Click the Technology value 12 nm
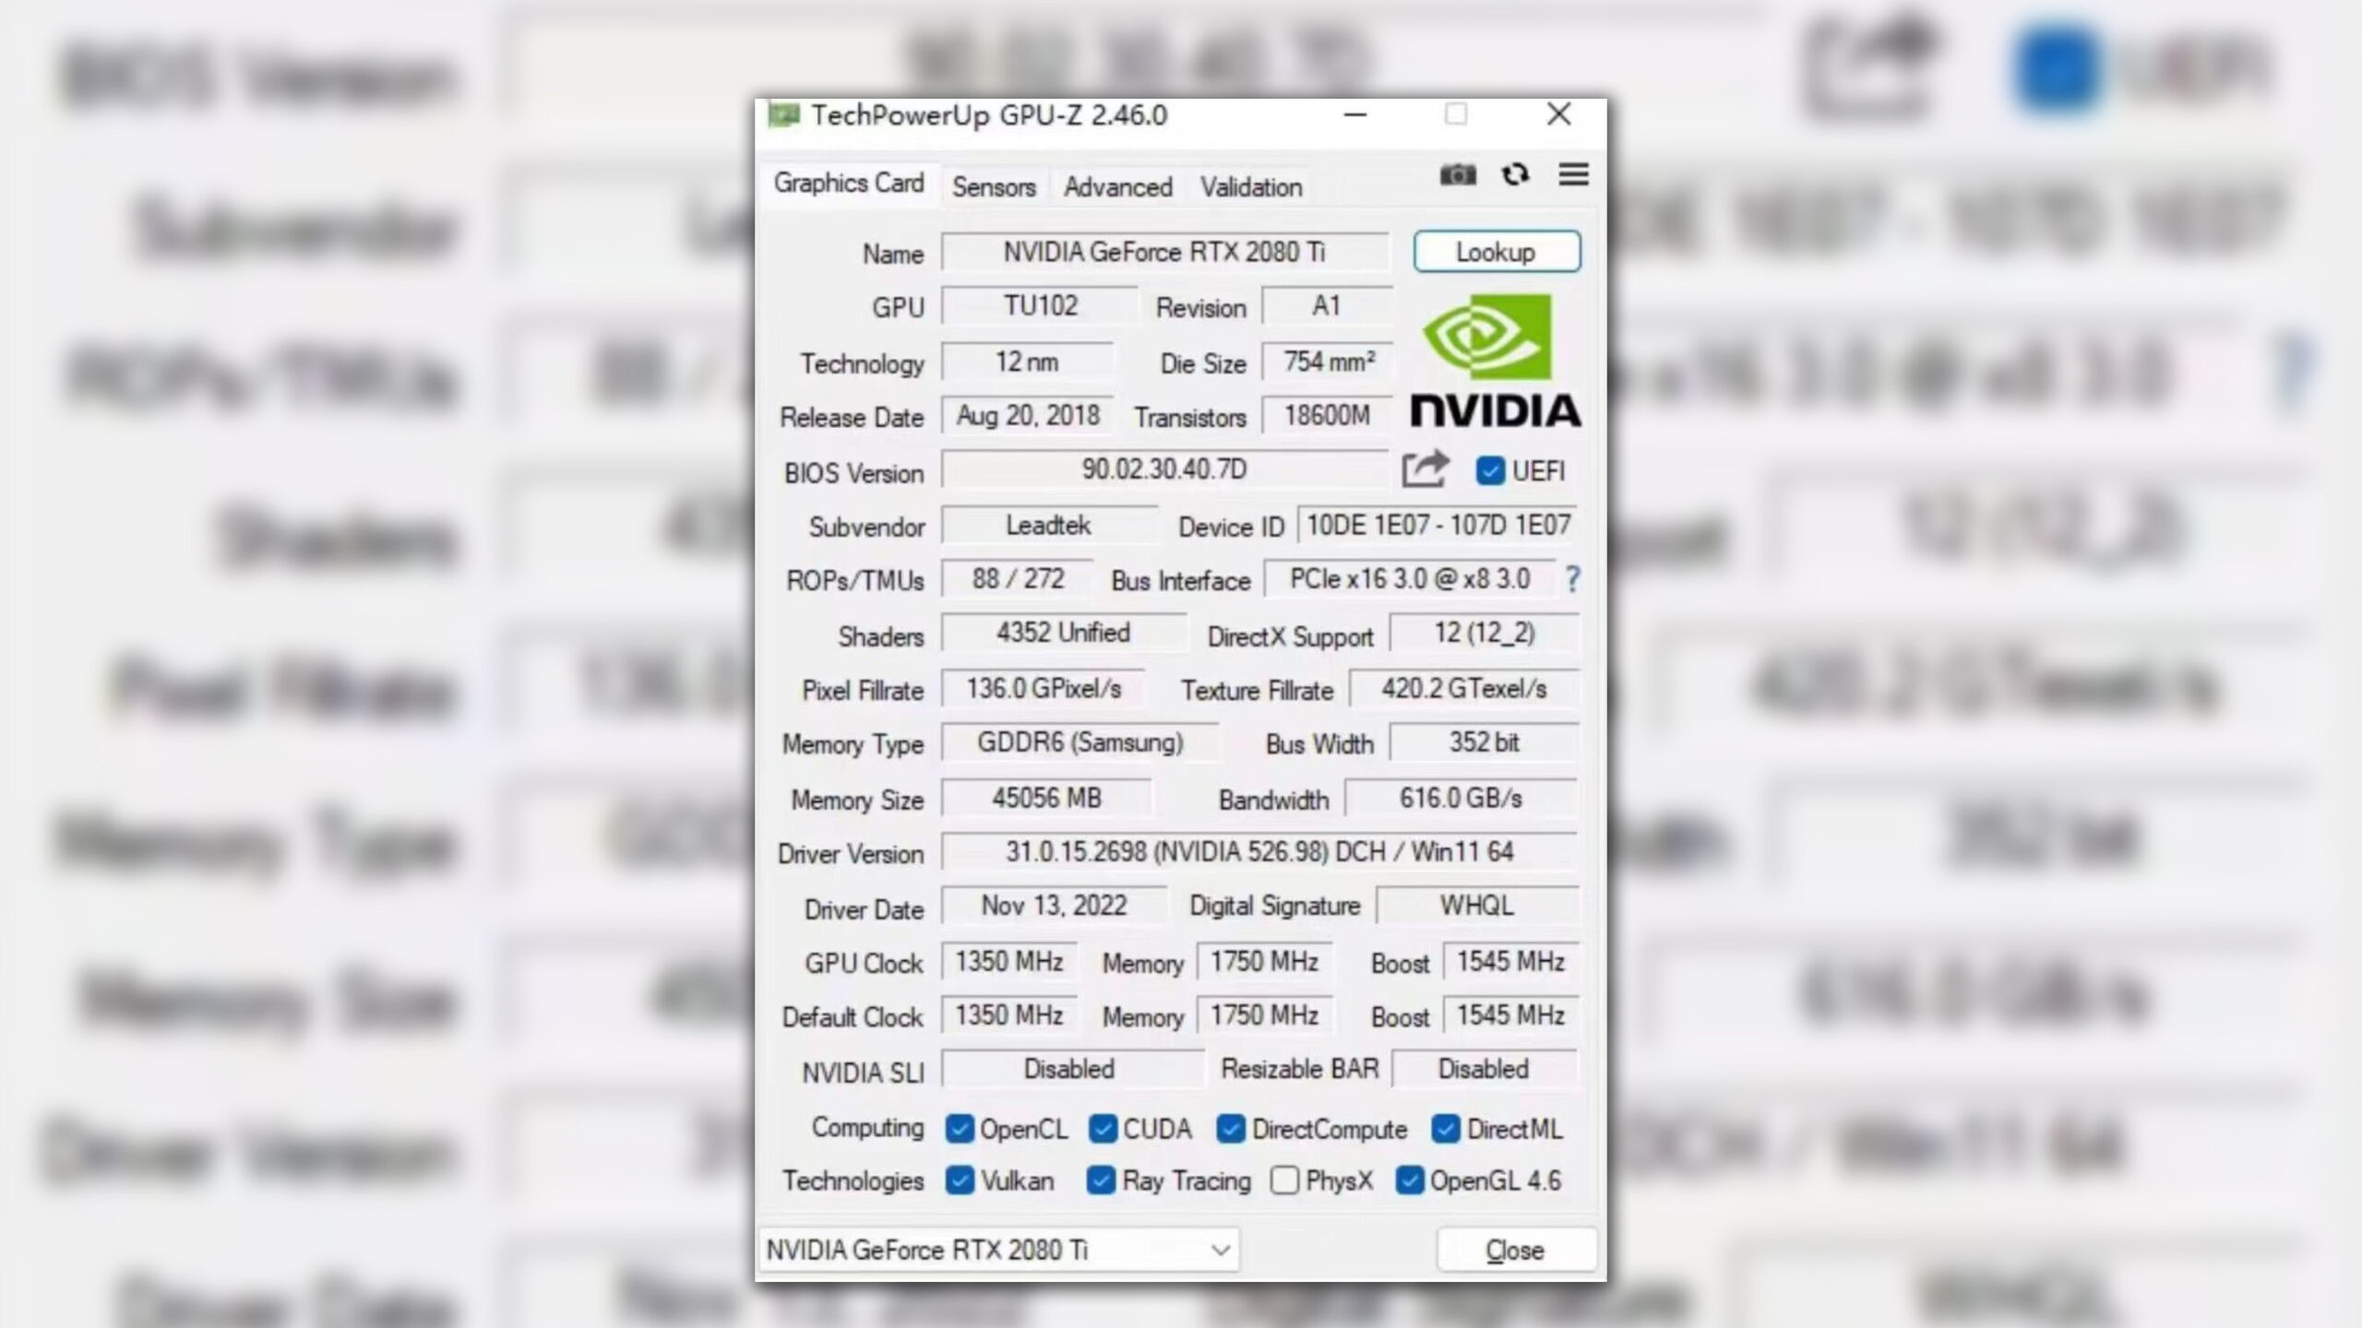The height and width of the screenshot is (1328, 2362). pyautogui.click(x=1027, y=362)
